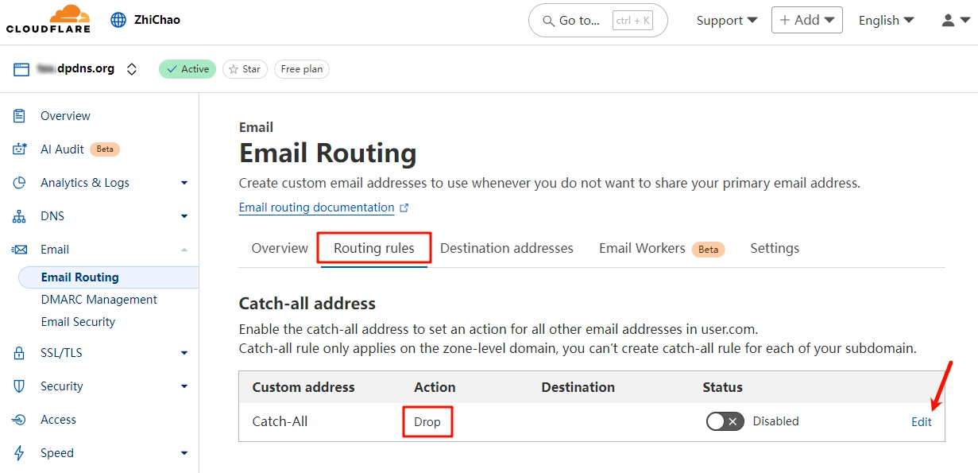Click the Security shield icon in sidebar
This screenshot has height=473, width=978.
20,386
